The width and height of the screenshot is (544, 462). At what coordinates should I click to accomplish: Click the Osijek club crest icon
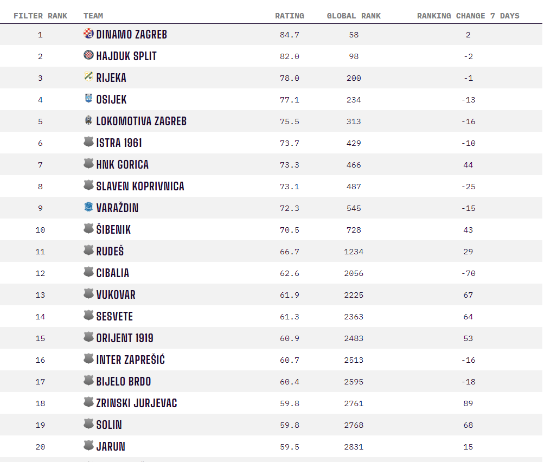tap(88, 99)
